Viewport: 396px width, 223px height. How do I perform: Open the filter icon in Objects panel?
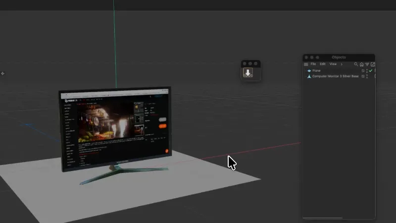coord(367,64)
